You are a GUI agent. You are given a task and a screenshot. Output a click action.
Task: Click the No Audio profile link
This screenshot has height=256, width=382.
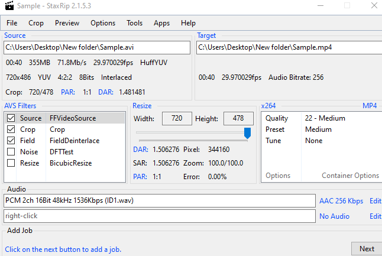pos(334,216)
